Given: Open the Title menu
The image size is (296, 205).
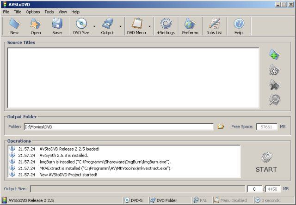Looking at the screenshot, I should click(18, 12).
